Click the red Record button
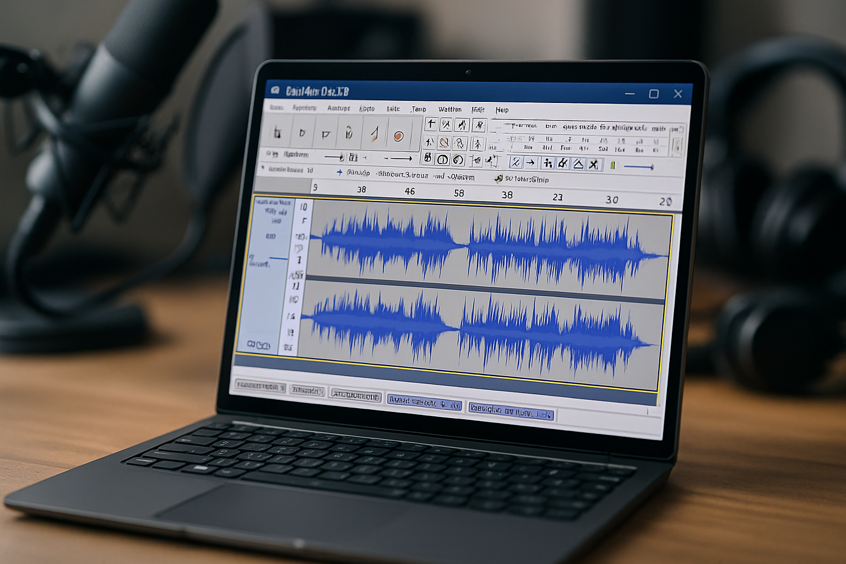Screen dimensions: 846x564 [x=399, y=135]
